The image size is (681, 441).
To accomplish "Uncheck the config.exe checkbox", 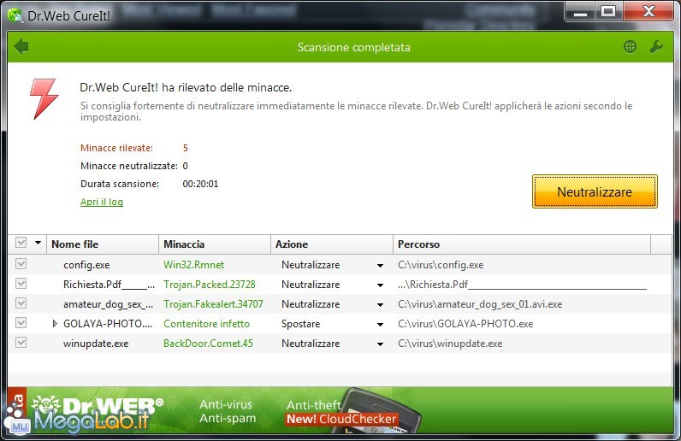I will [x=21, y=264].
